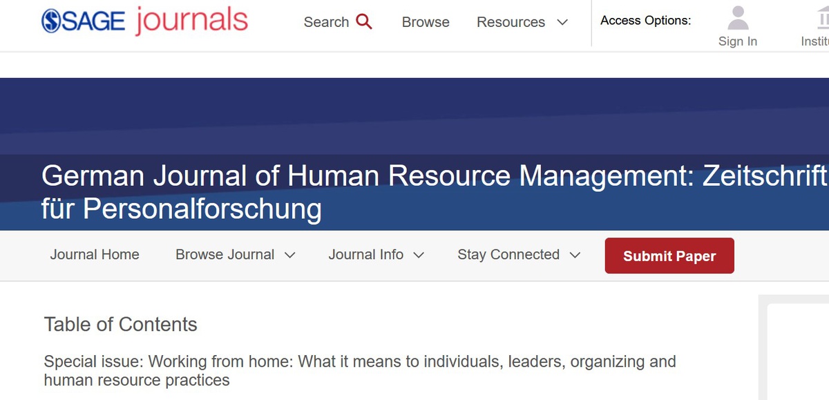
Task: Click the chevron next to Resources
Action: [x=562, y=22]
